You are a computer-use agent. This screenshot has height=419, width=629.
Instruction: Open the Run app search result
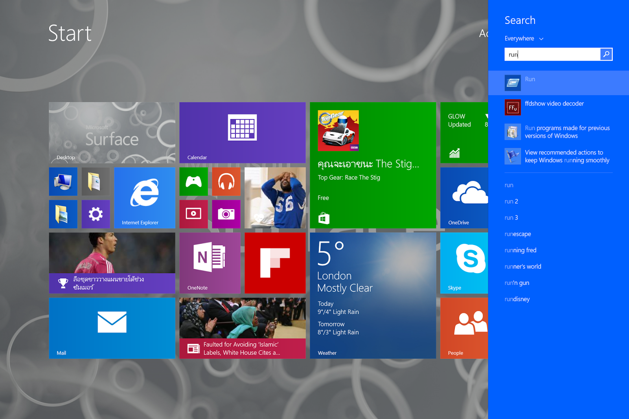pos(559,83)
